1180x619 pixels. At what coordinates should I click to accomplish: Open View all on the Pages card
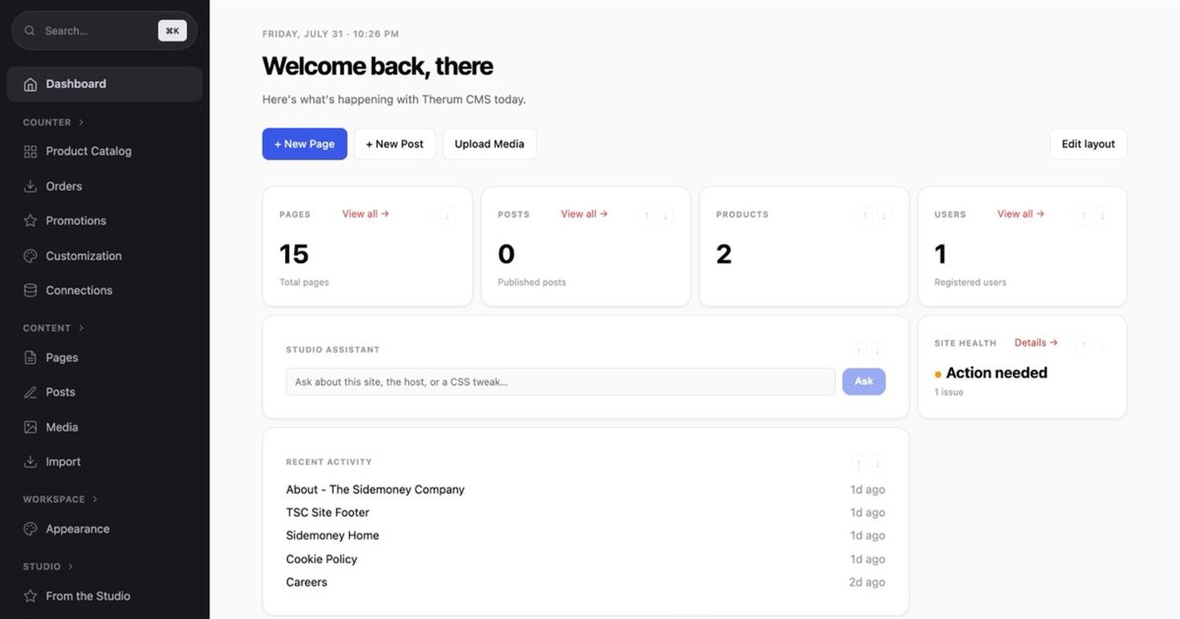coord(365,214)
